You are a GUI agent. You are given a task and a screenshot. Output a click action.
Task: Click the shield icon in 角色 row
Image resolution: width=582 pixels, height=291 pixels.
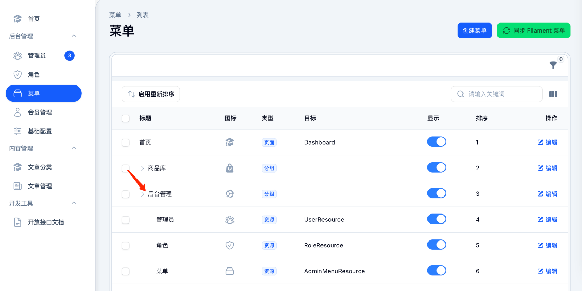coord(230,245)
